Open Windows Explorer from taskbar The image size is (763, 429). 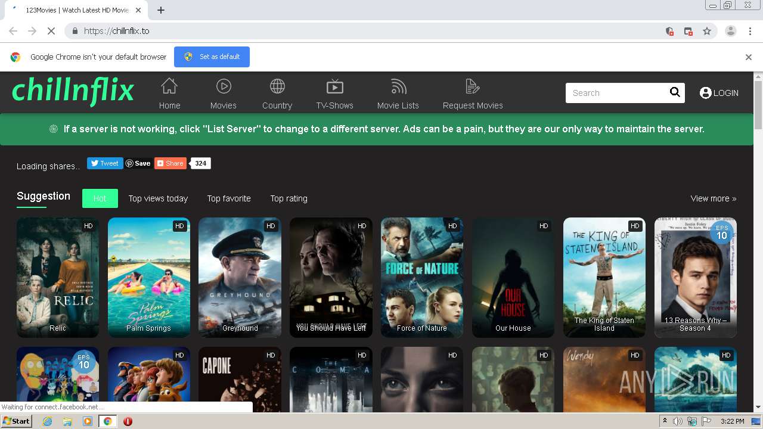click(x=67, y=421)
